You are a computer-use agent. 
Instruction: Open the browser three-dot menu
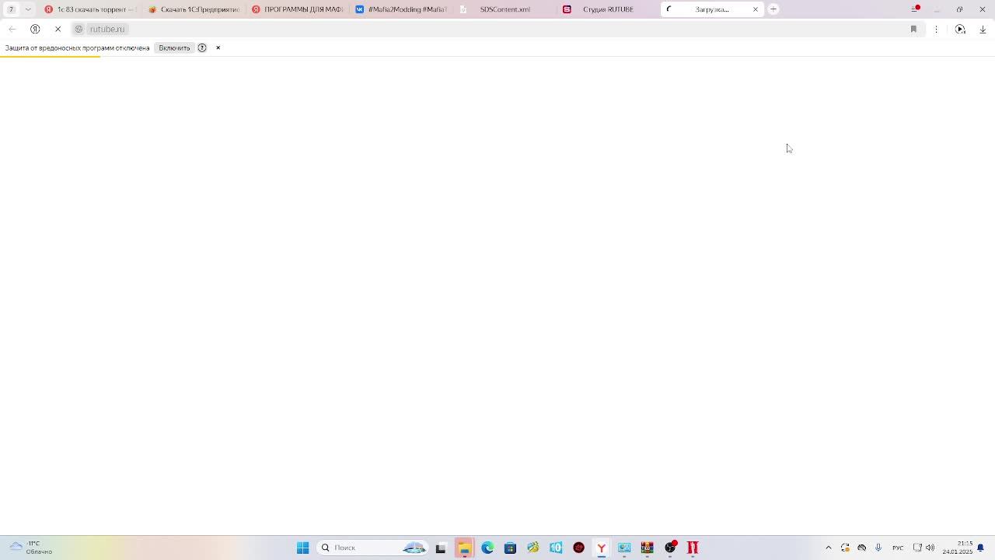click(x=936, y=29)
